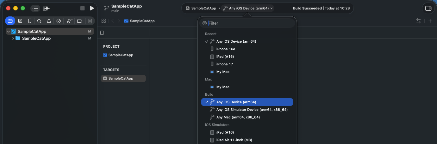Open the Any iOS Device destination dropdown
This screenshot has height=144, width=437.
[x=248, y=8]
